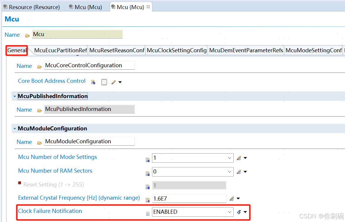Select the General tab
The width and height of the screenshot is (345, 222).
tap(17, 51)
